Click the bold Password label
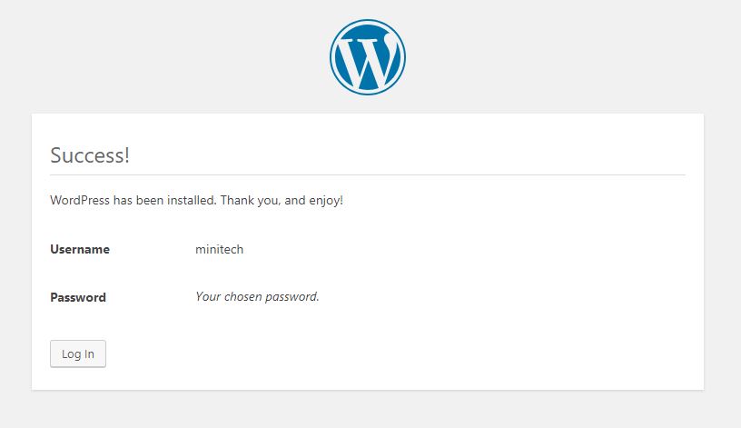This screenshot has width=741, height=428. click(78, 297)
